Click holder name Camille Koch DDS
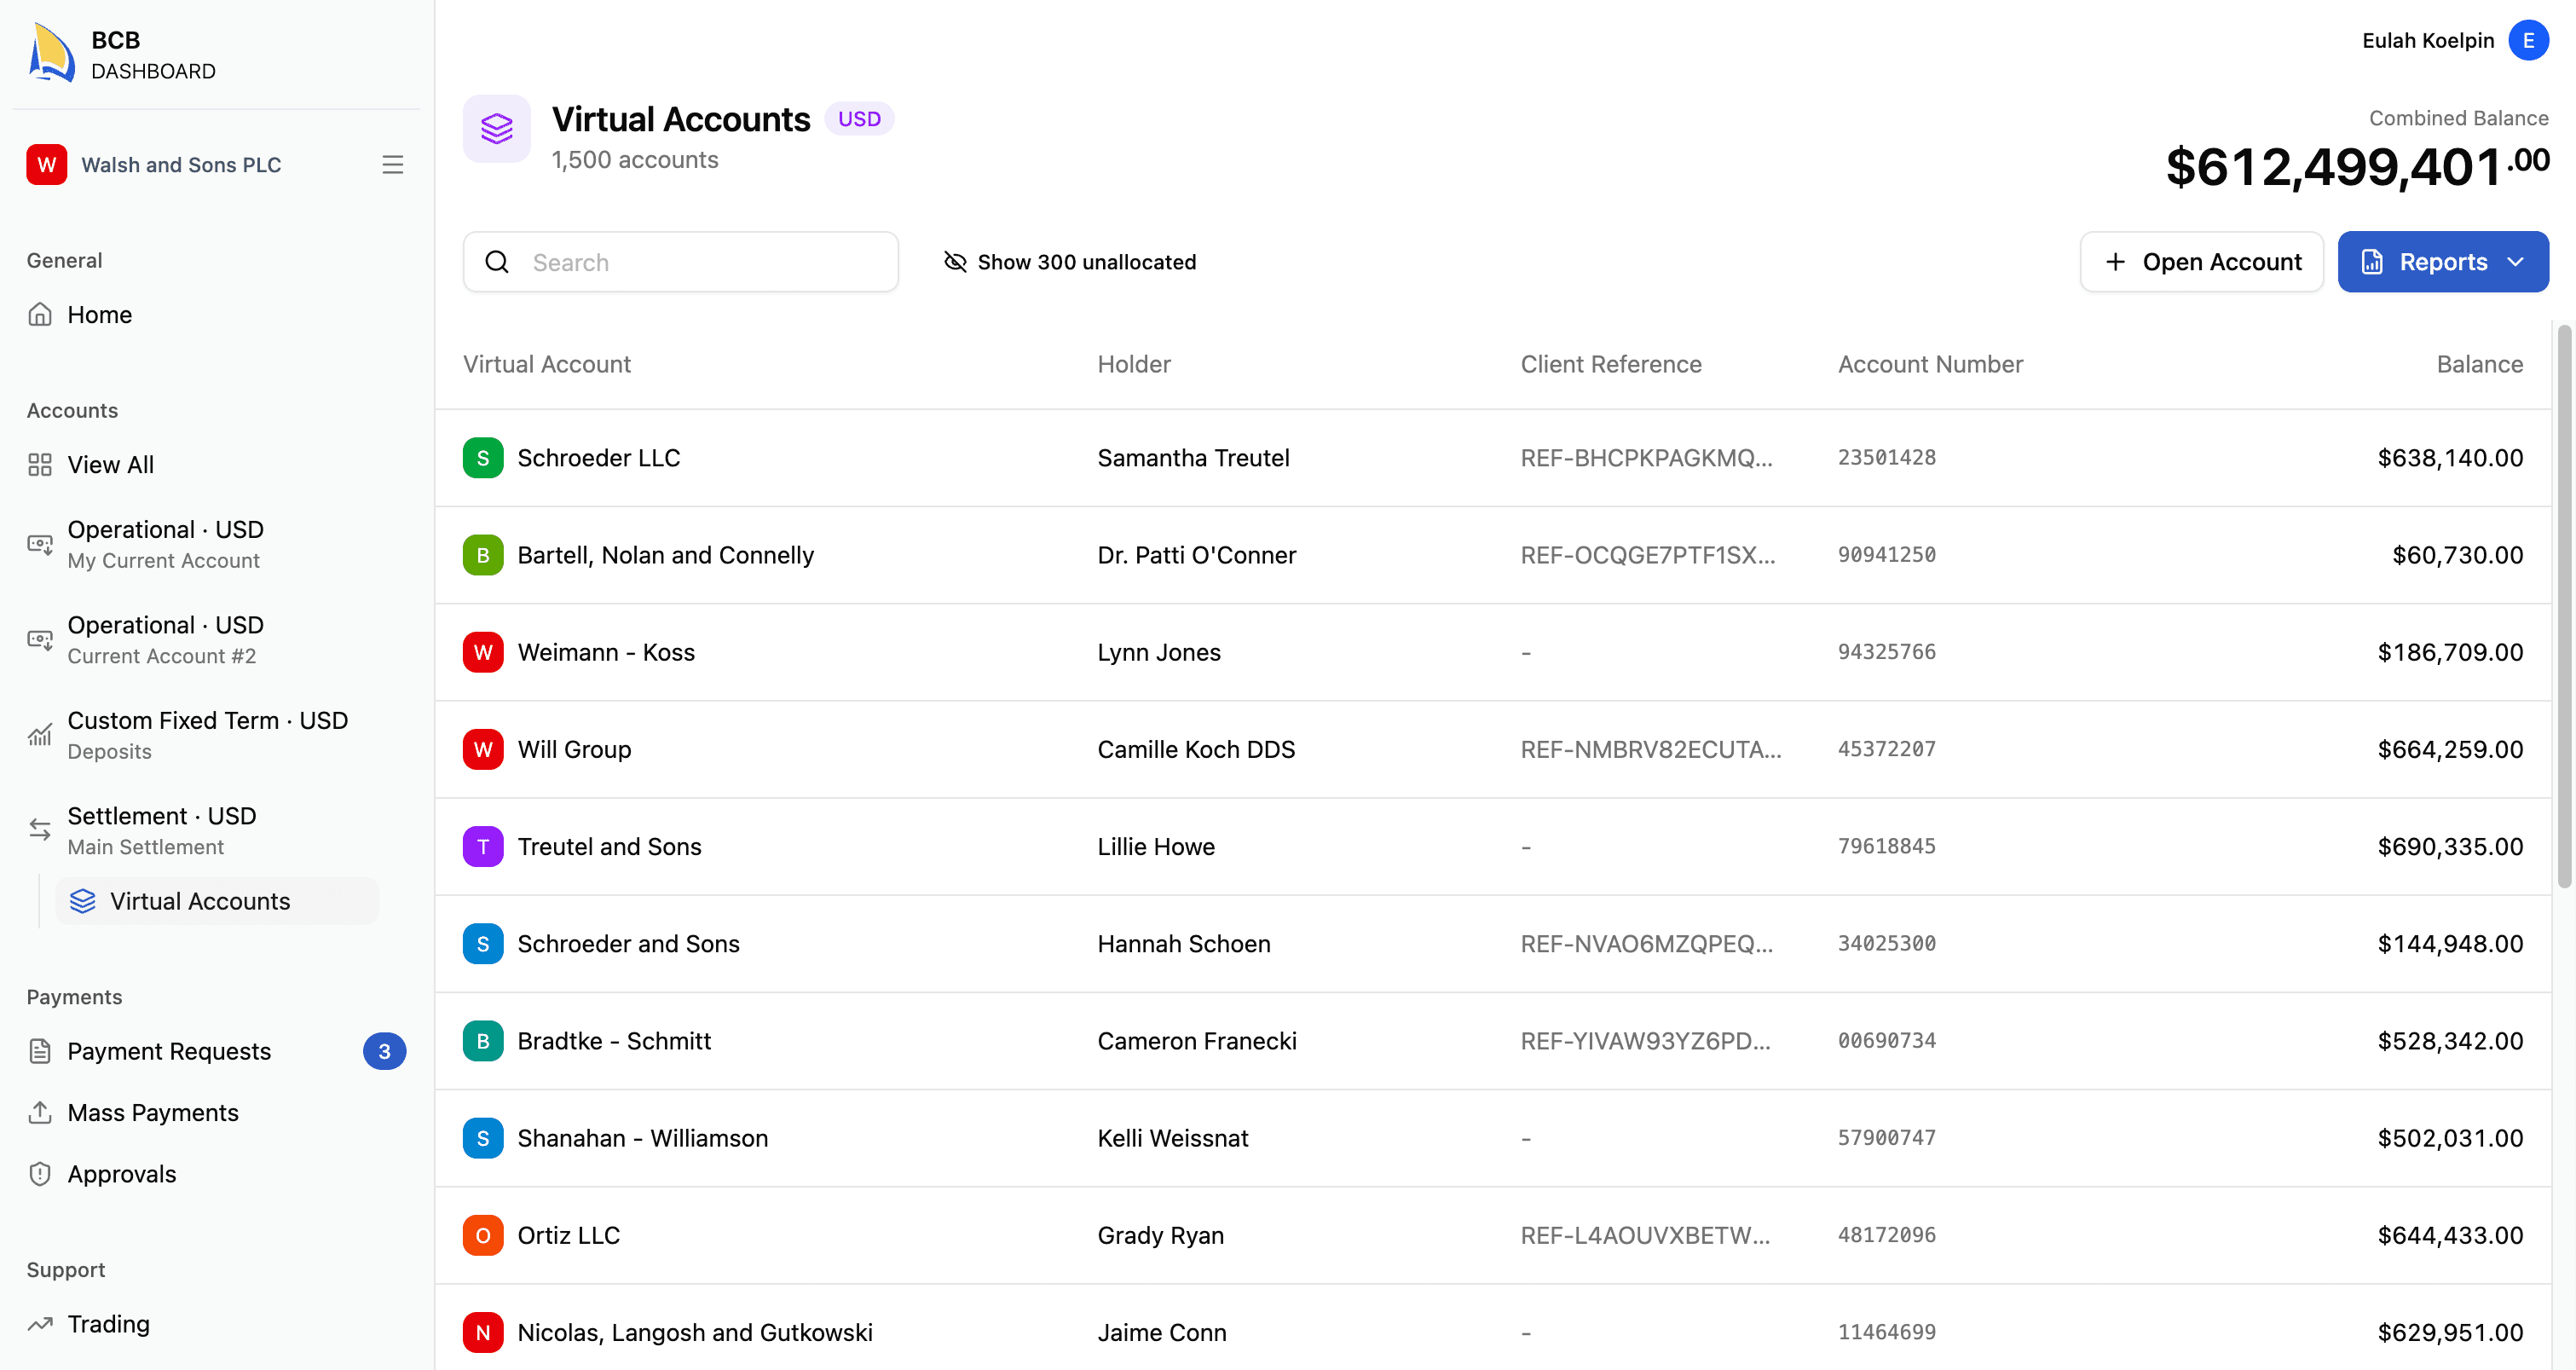2576x1370 pixels. (x=1196, y=750)
